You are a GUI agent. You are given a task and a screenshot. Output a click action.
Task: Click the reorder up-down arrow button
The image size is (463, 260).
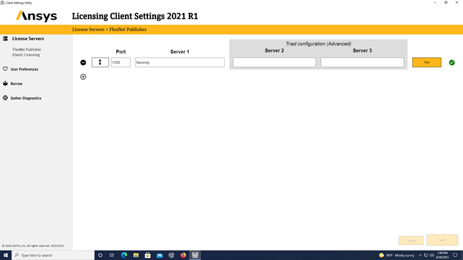click(100, 62)
